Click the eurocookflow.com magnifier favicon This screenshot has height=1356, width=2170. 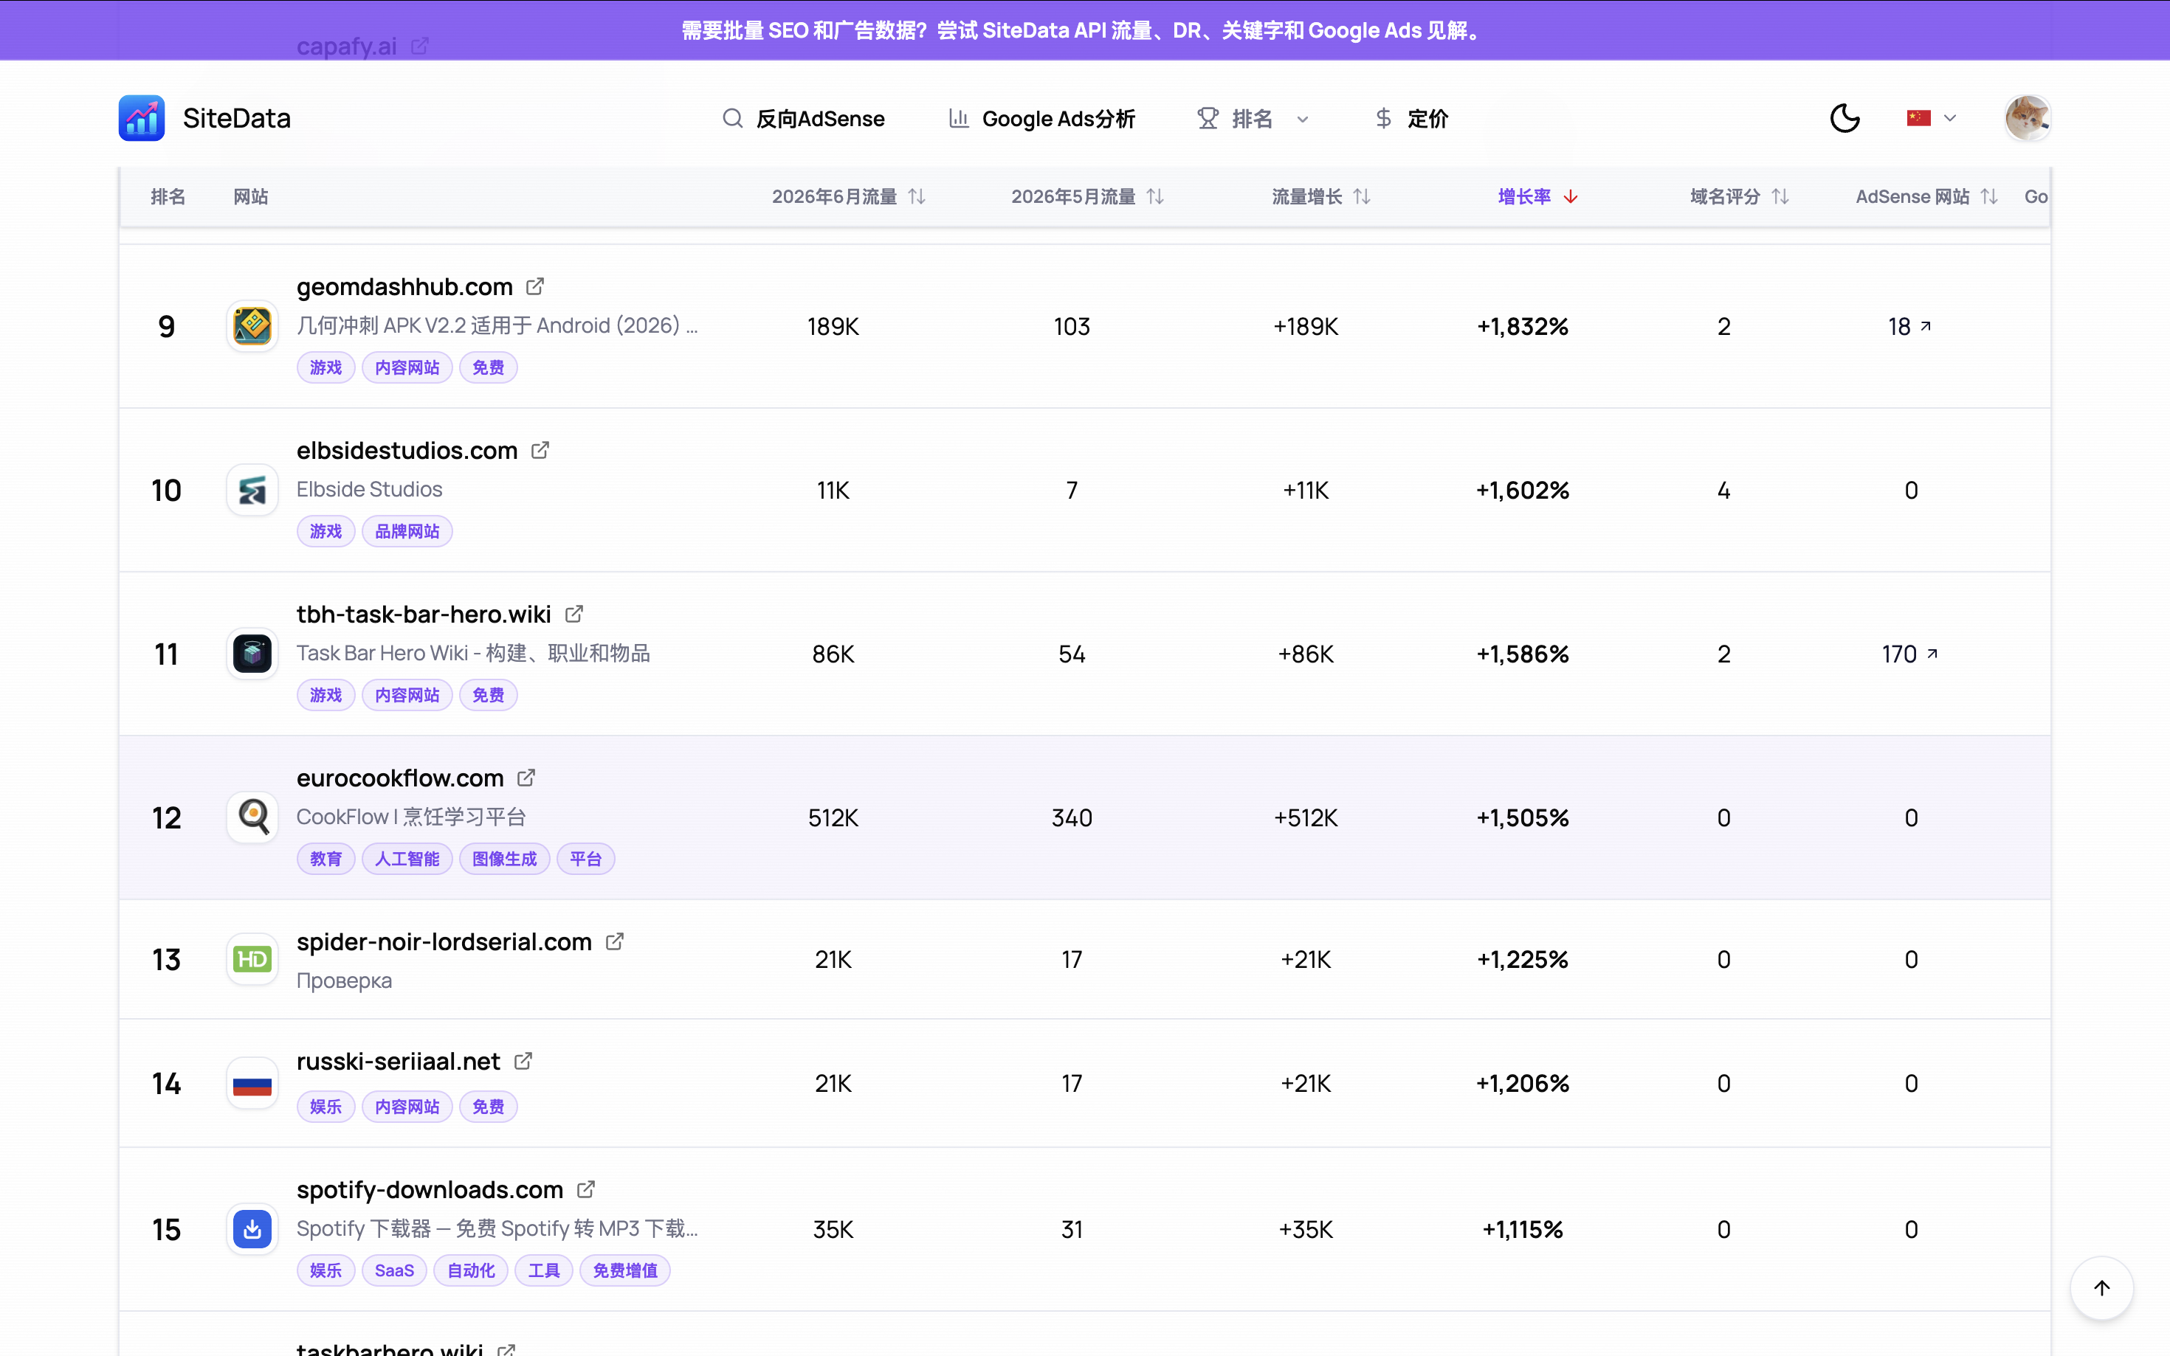click(252, 817)
